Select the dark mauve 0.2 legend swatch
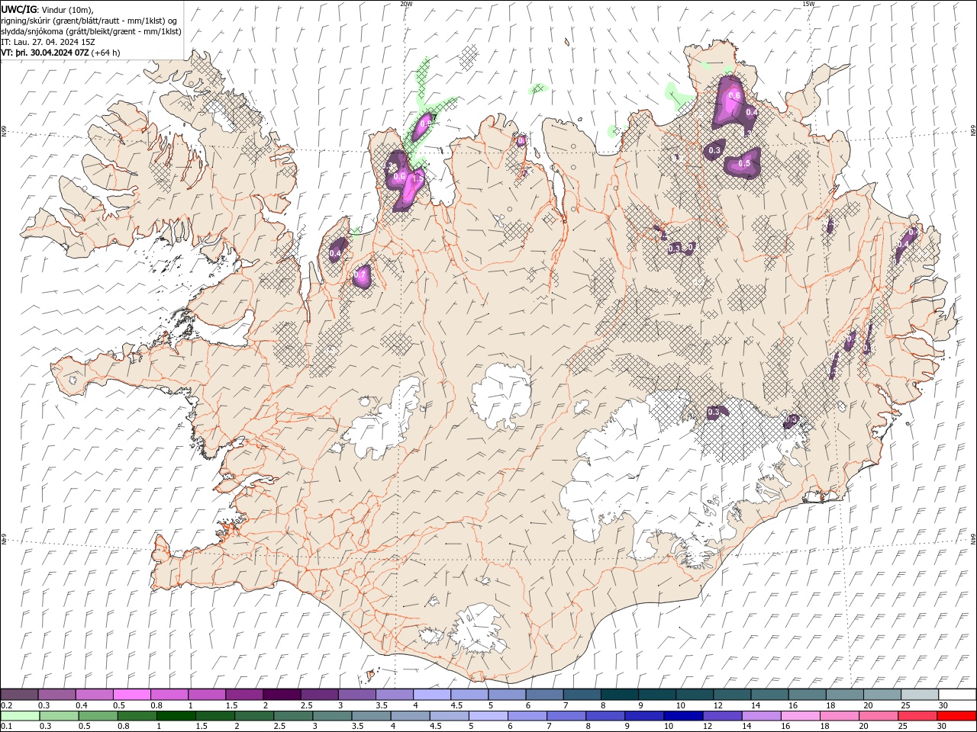Screen dimensions: 977x732 coord(19,695)
